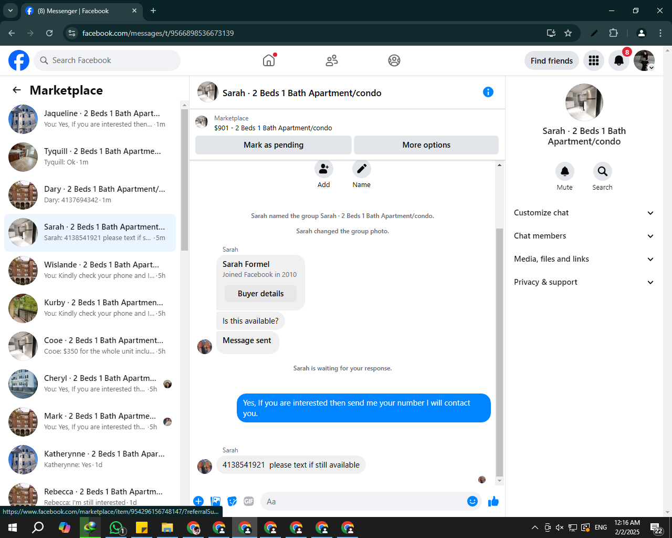Image resolution: width=672 pixels, height=538 pixels.
Task: Open the Windows notification center
Action: pyautogui.click(x=656, y=527)
